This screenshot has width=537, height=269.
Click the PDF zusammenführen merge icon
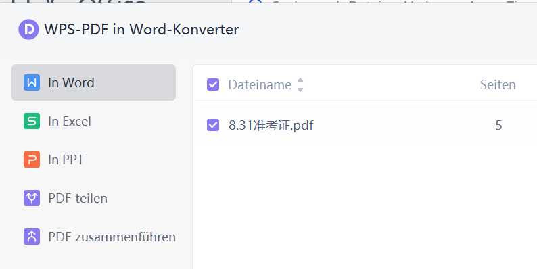click(32, 237)
